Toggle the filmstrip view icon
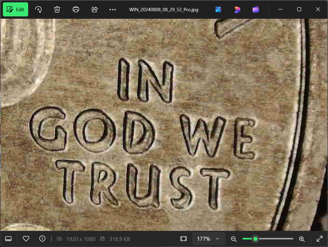The height and width of the screenshot is (247, 328). coord(8,239)
